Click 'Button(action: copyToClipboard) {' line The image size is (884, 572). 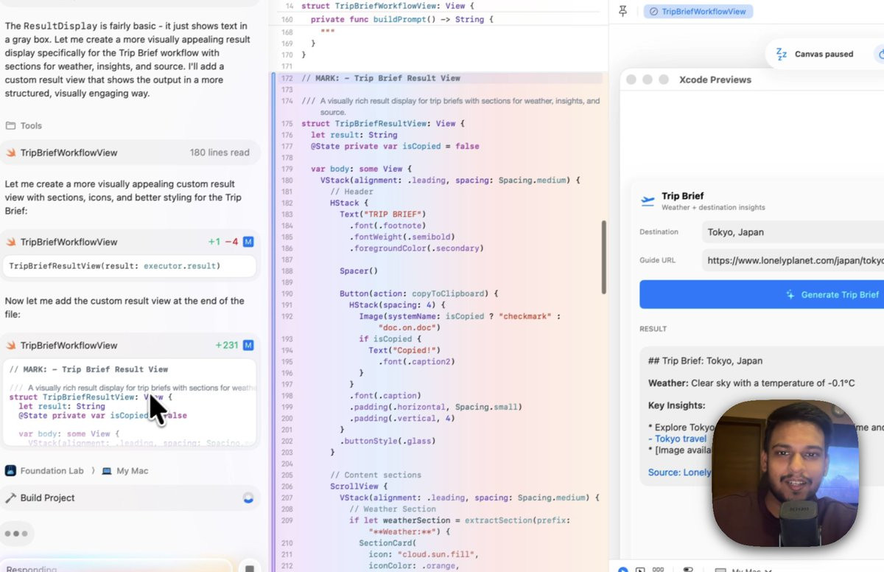419,293
